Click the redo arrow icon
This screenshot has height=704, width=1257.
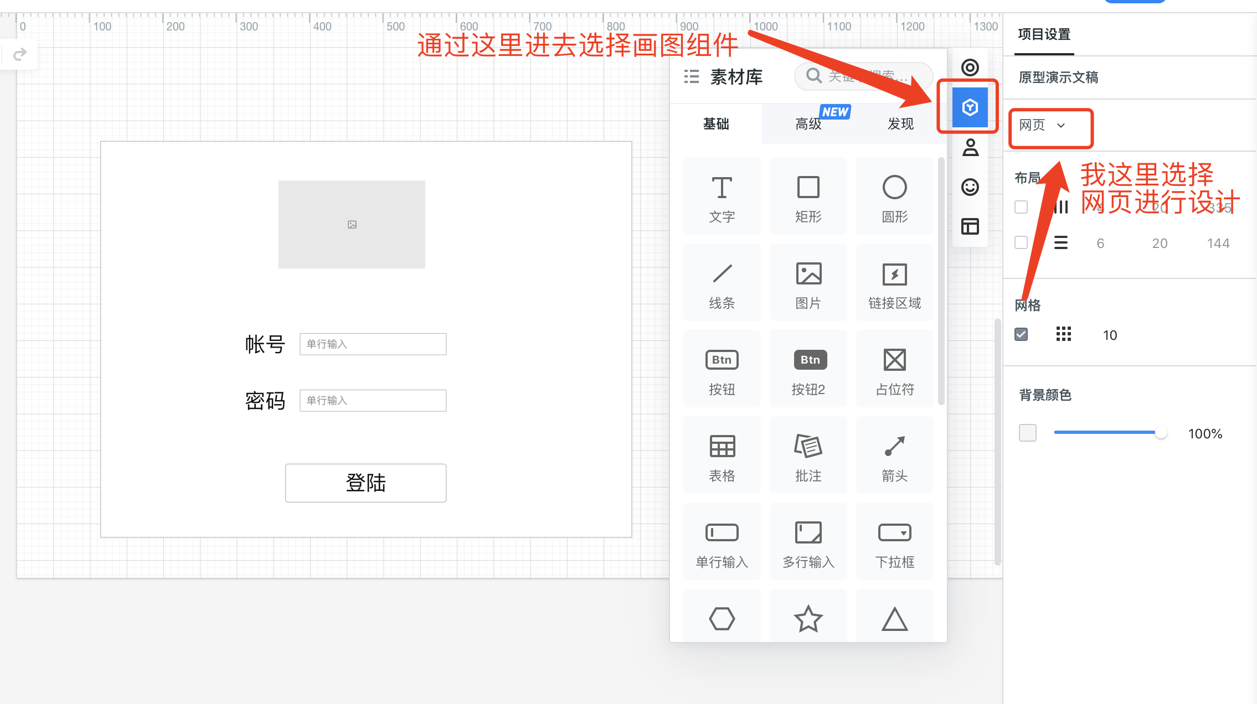point(20,54)
